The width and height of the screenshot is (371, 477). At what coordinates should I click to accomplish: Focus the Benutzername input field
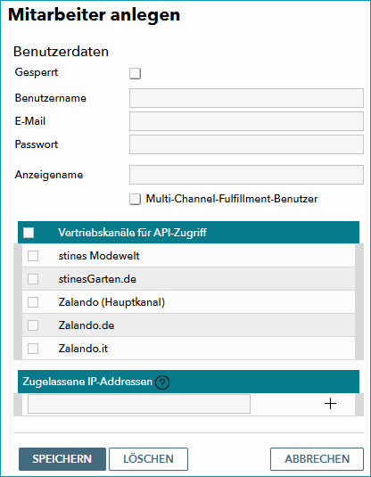coord(246,98)
